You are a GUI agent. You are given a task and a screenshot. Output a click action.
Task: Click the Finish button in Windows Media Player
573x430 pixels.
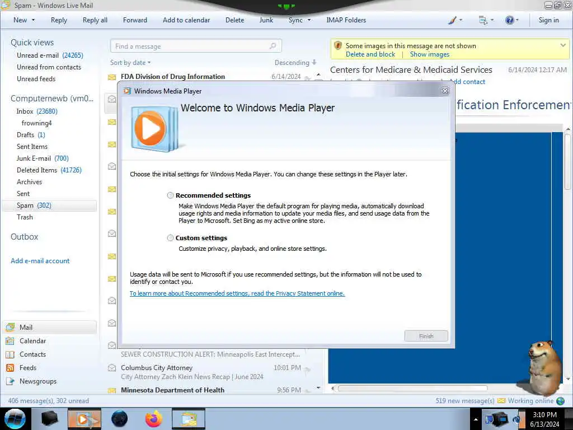pos(426,336)
